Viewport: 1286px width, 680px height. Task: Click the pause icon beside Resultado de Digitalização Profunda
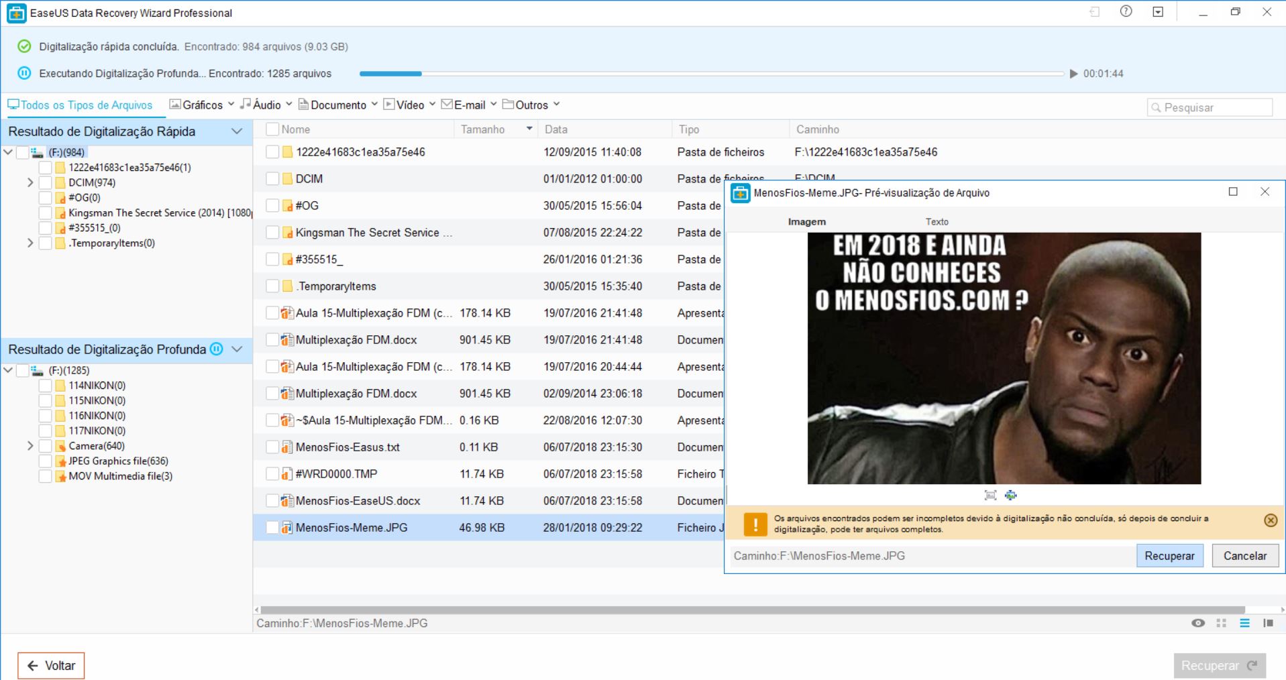[217, 349]
